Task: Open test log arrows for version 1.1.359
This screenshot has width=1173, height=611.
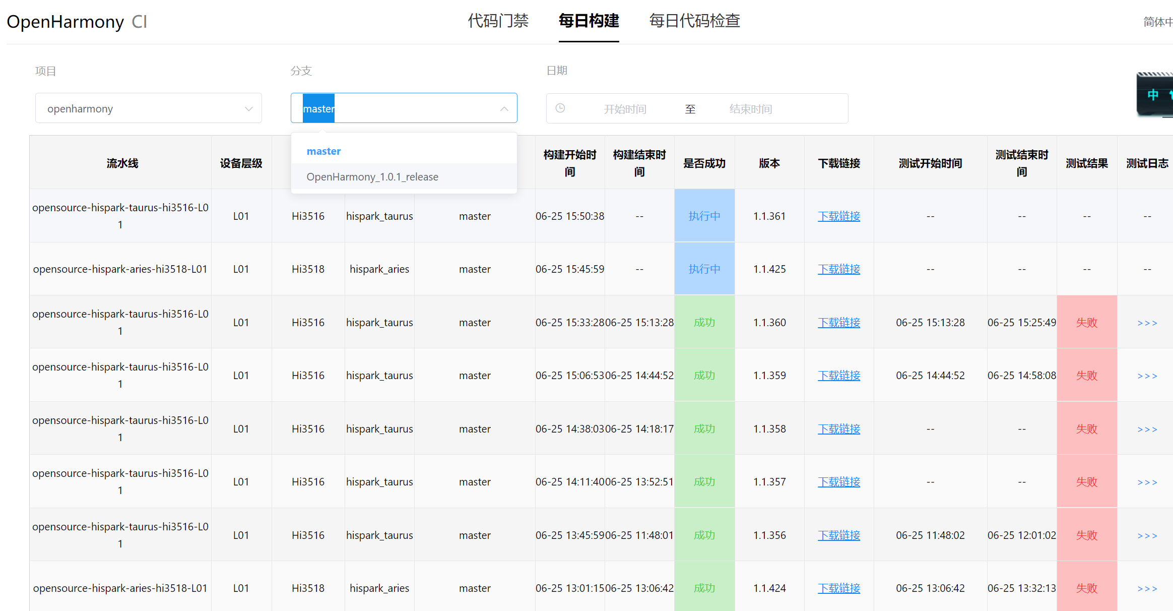Action: (1147, 376)
